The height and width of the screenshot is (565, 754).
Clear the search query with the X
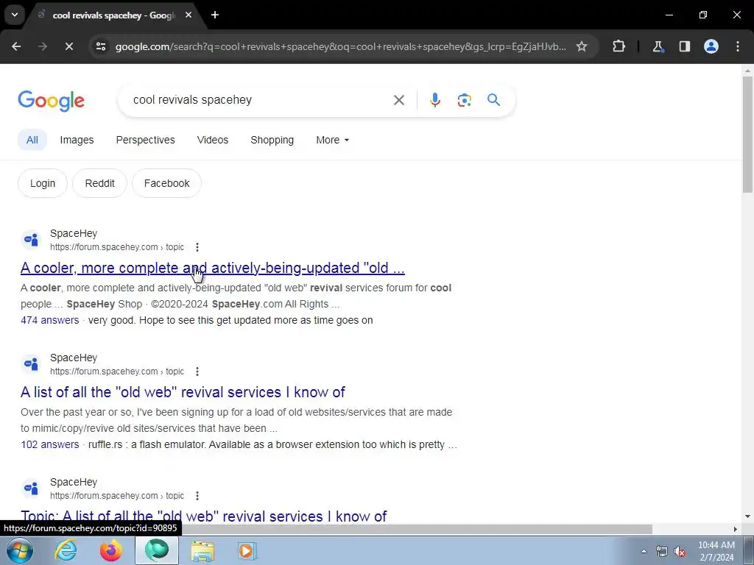pos(399,100)
